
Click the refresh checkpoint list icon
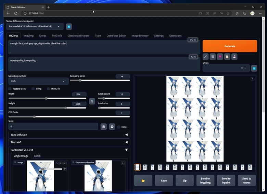(69, 26)
